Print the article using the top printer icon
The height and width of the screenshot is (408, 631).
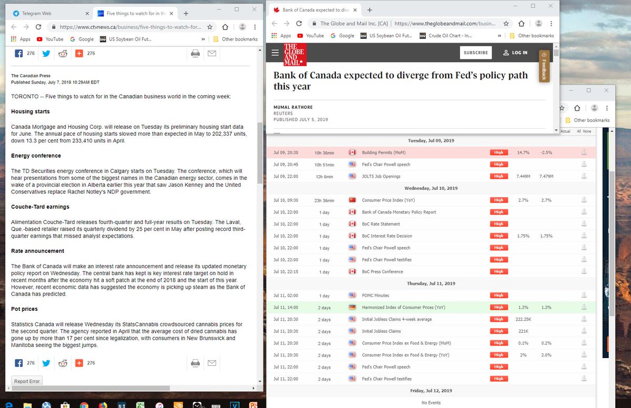coord(195,53)
